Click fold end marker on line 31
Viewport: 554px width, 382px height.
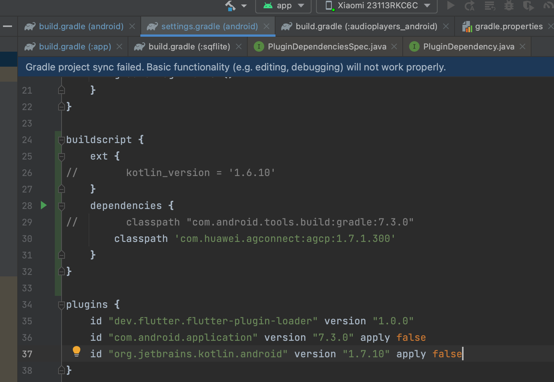click(62, 255)
